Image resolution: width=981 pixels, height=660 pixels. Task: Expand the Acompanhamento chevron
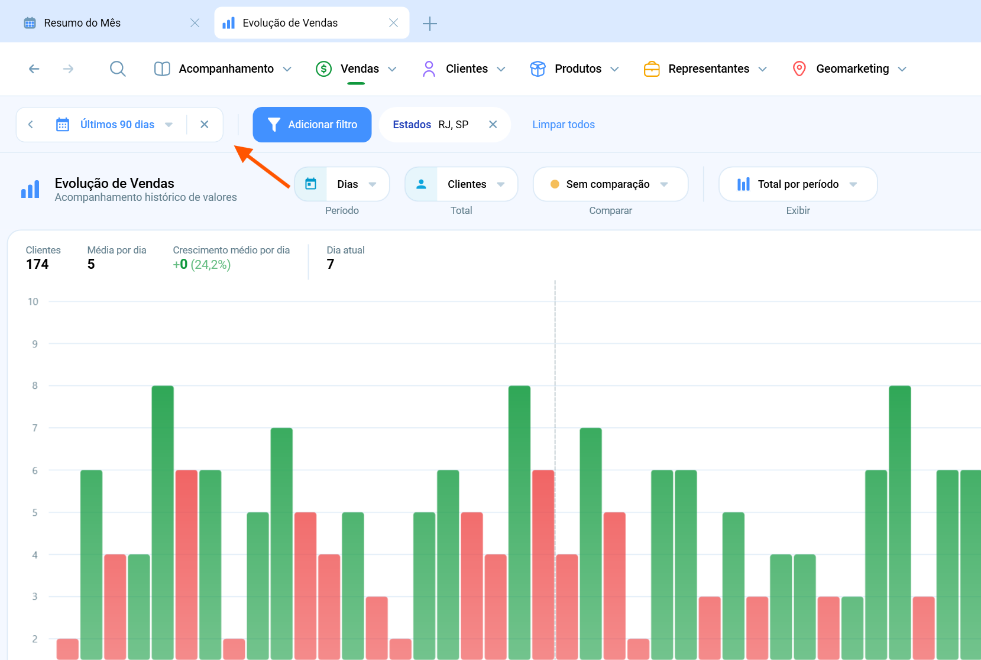click(287, 69)
